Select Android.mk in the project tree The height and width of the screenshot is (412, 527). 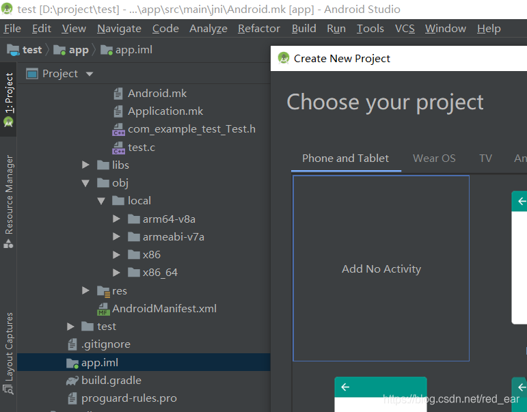[x=157, y=94]
